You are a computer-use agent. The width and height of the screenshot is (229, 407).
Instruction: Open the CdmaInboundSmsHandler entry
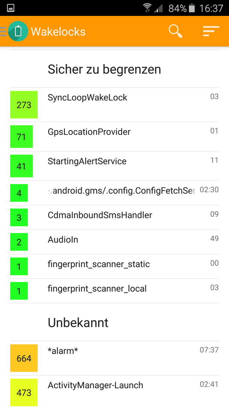114,217
